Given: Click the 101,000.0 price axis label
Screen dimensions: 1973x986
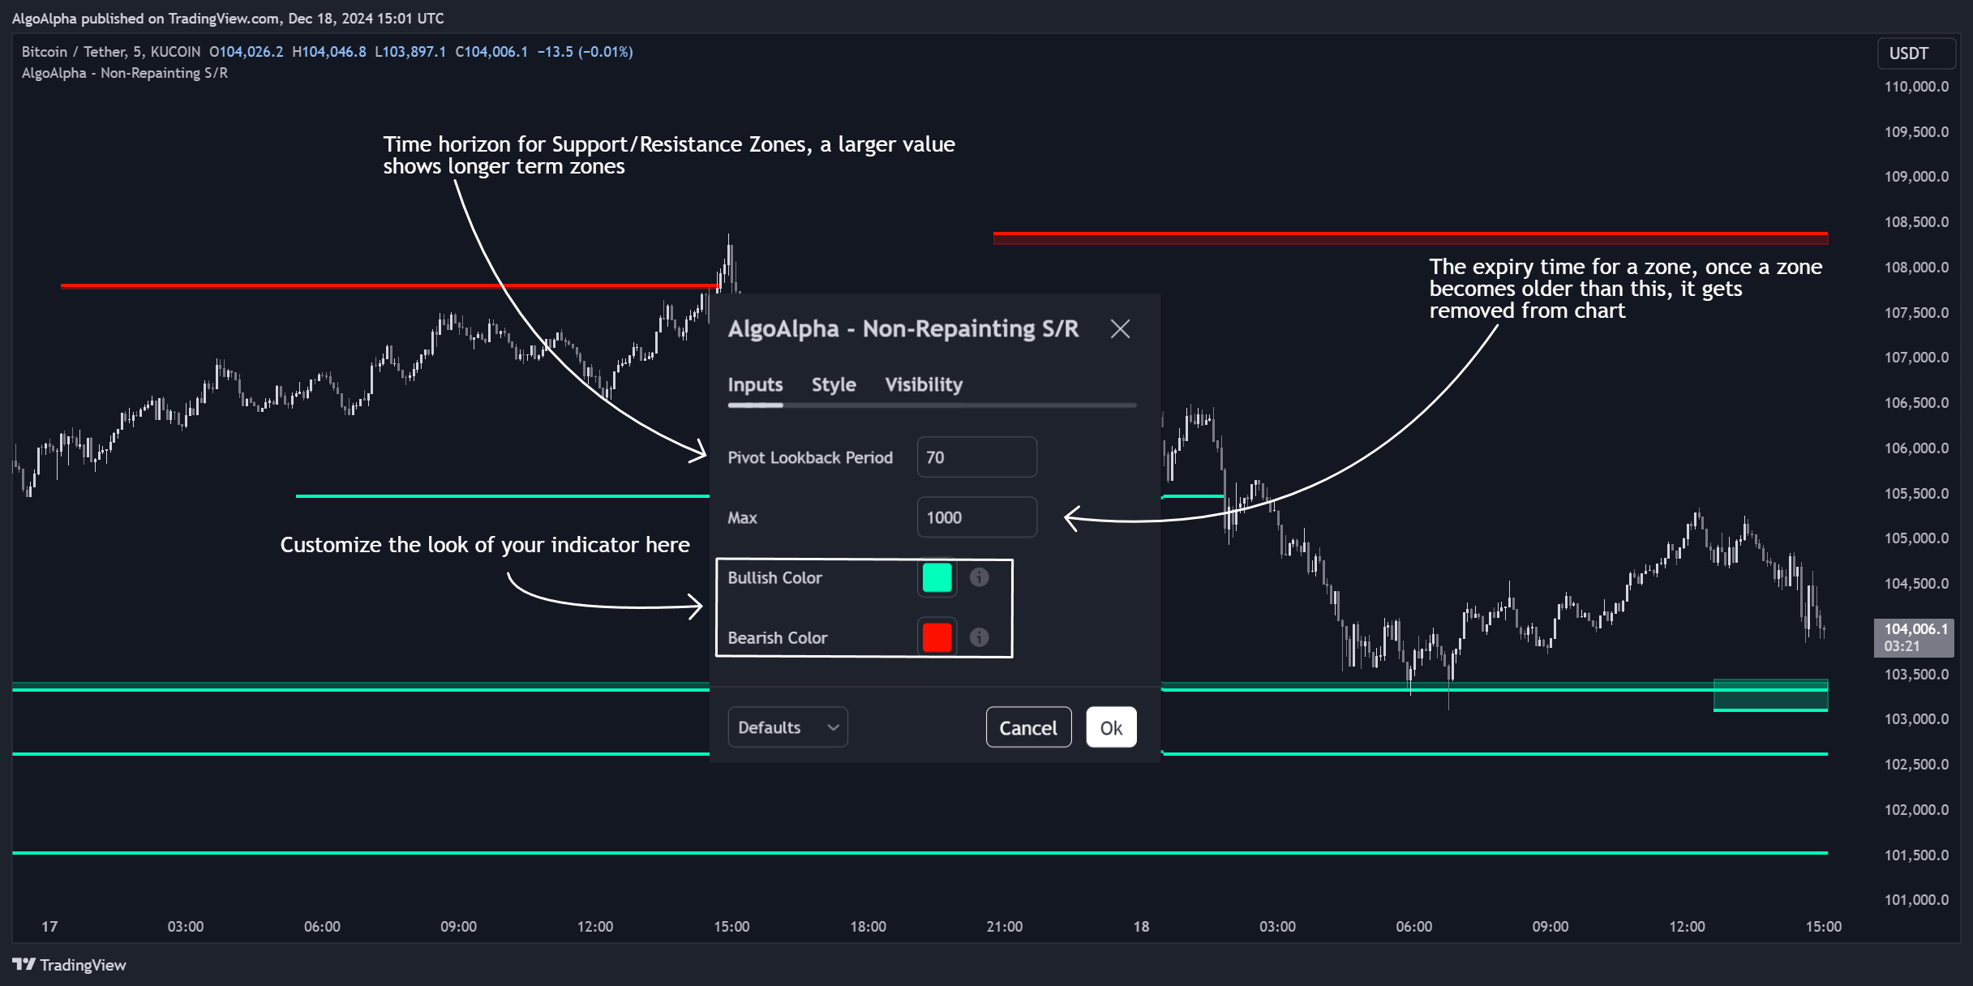Looking at the screenshot, I should 1916,899.
